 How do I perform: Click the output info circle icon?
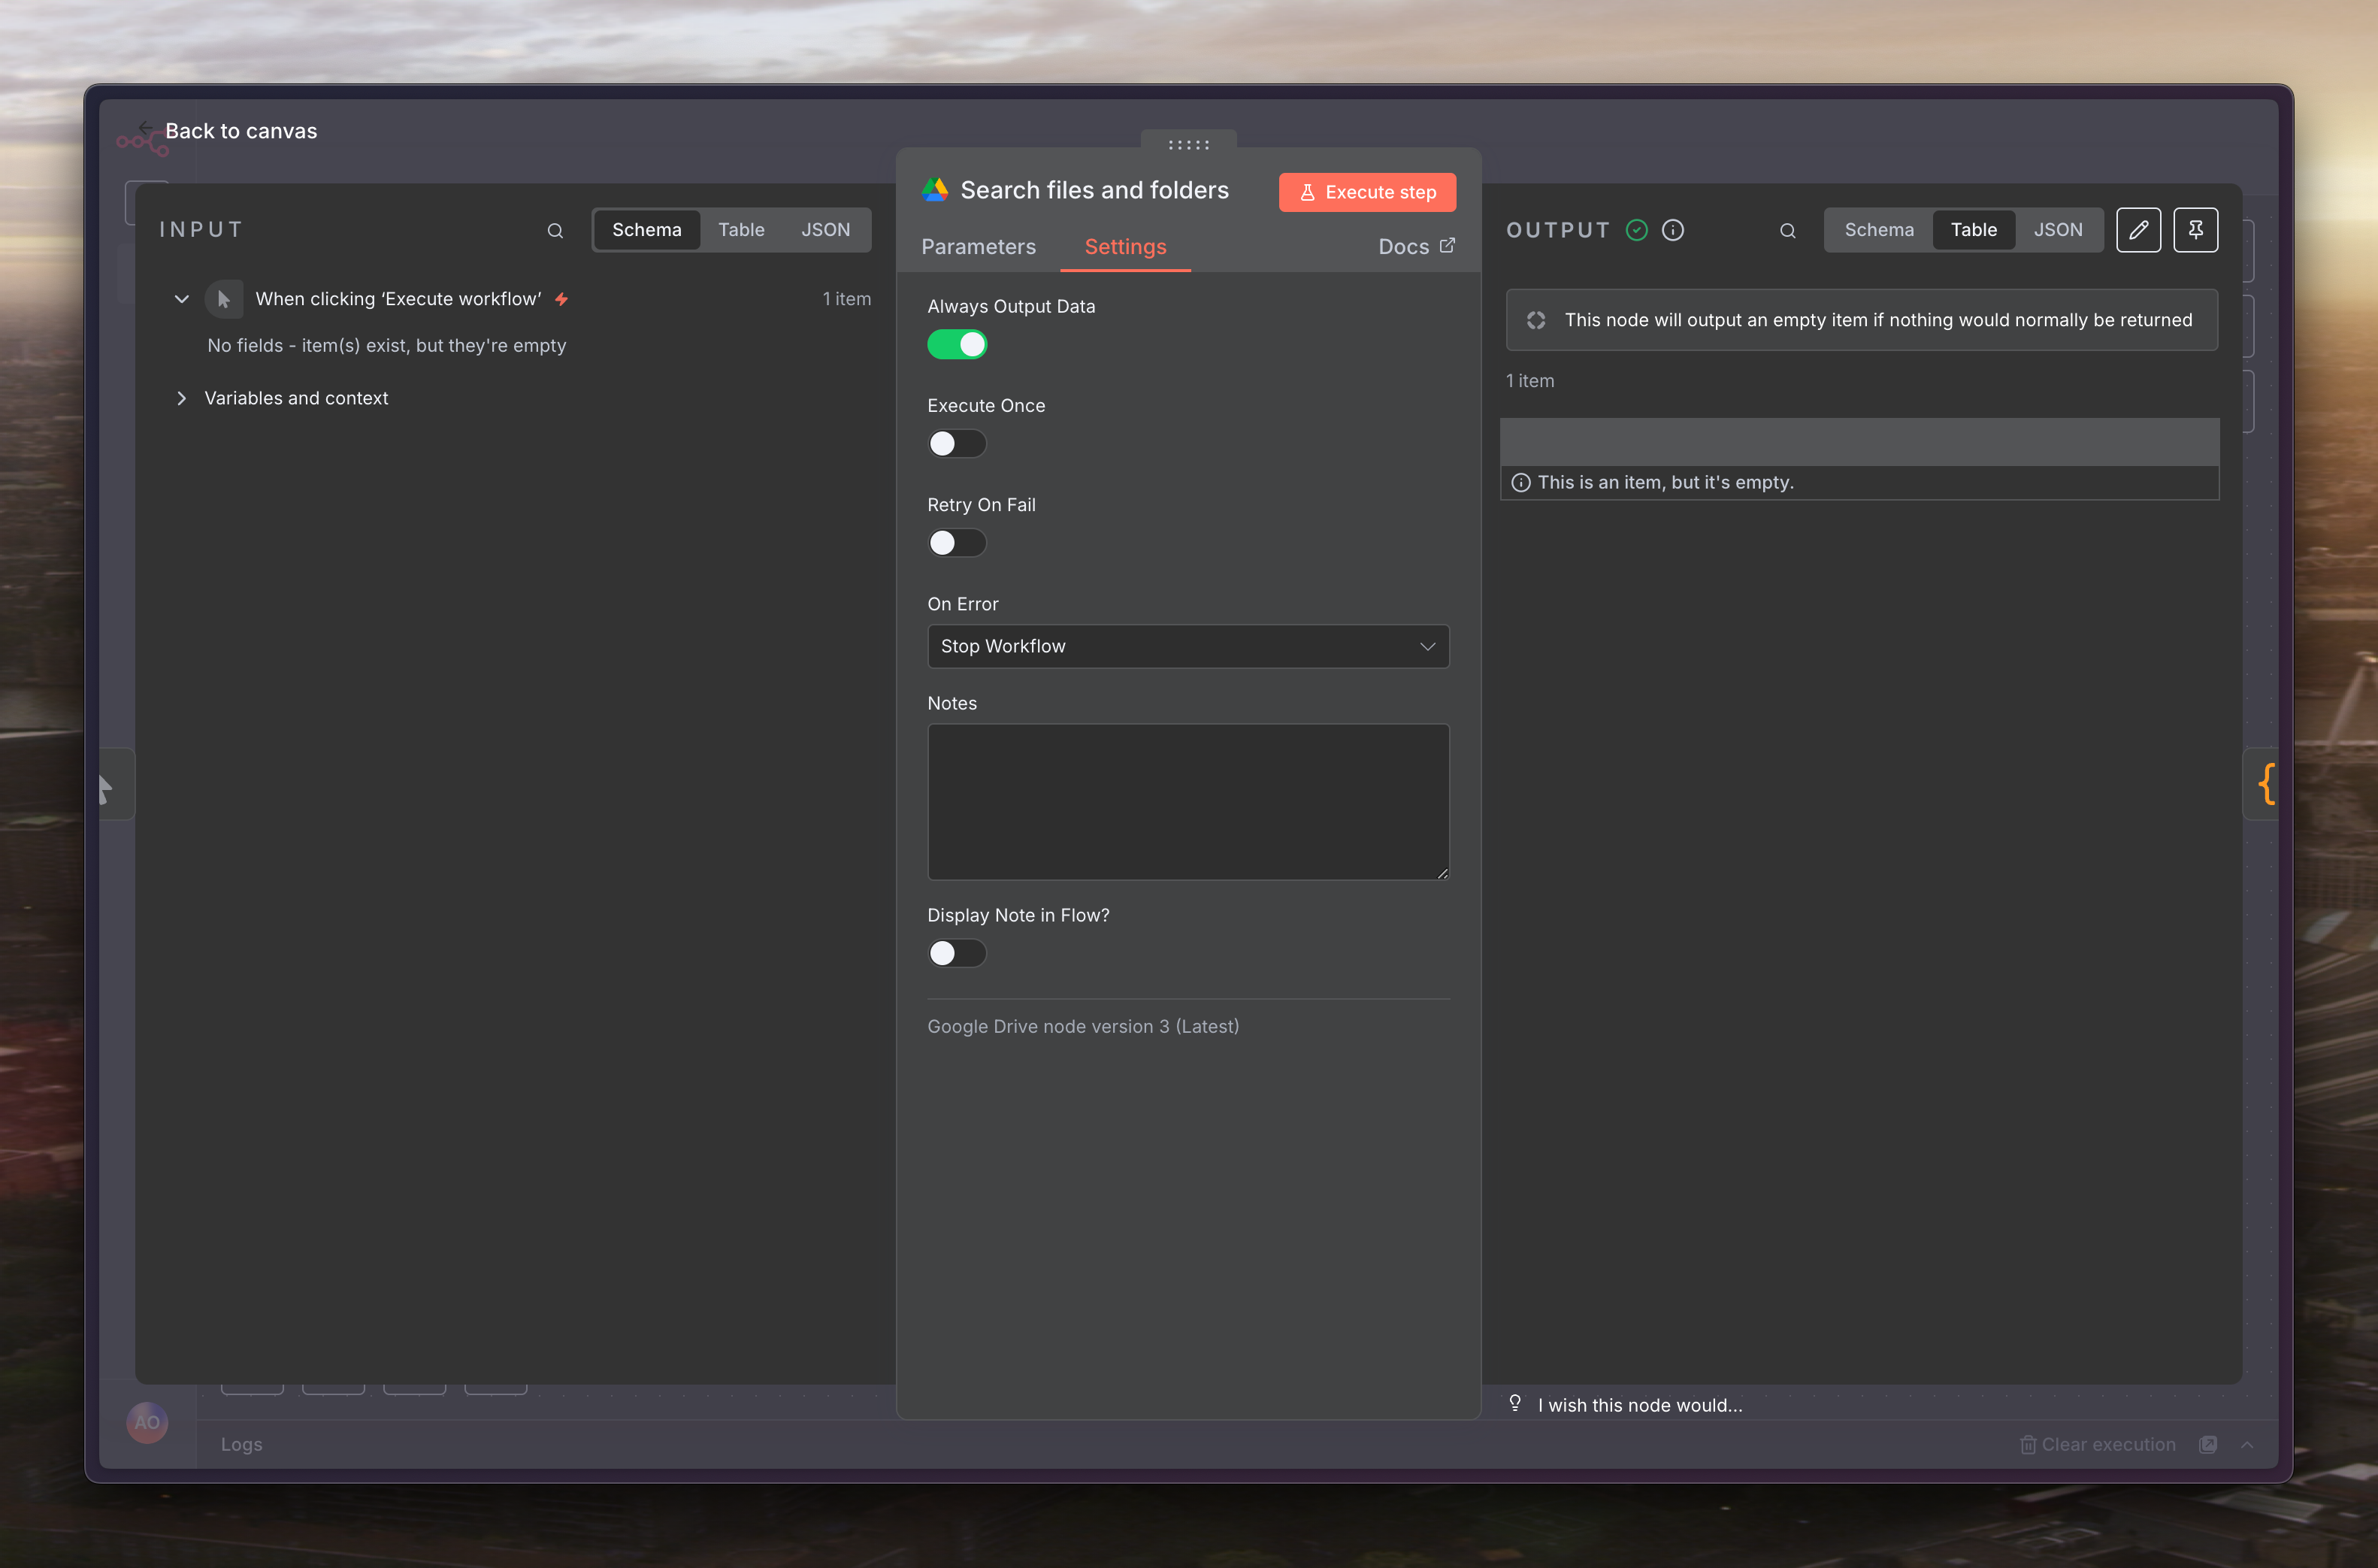point(1672,230)
